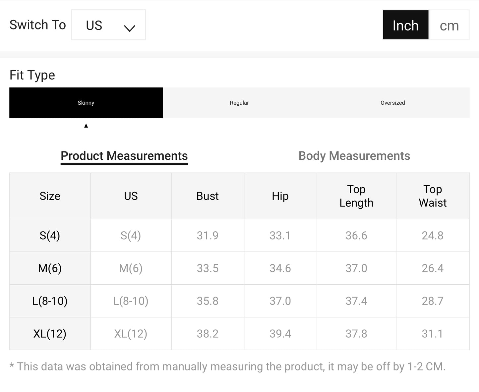Image resolution: width=479 pixels, height=392 pixels.
Task: Select the L(8-10) size row label
Action: (50, 301)
